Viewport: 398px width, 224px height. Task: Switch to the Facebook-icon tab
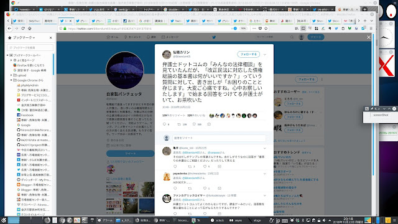coord(129,21)
